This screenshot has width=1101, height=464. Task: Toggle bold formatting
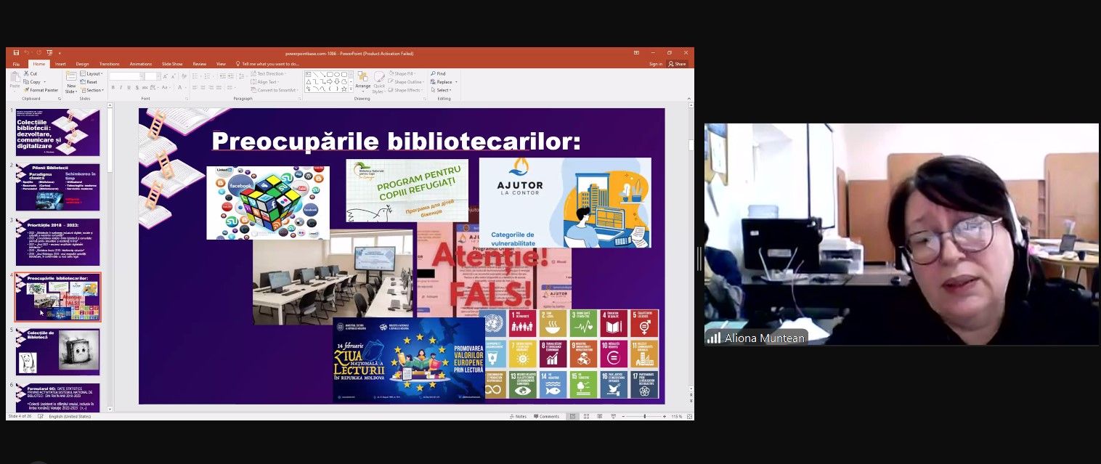pos(113,87)
